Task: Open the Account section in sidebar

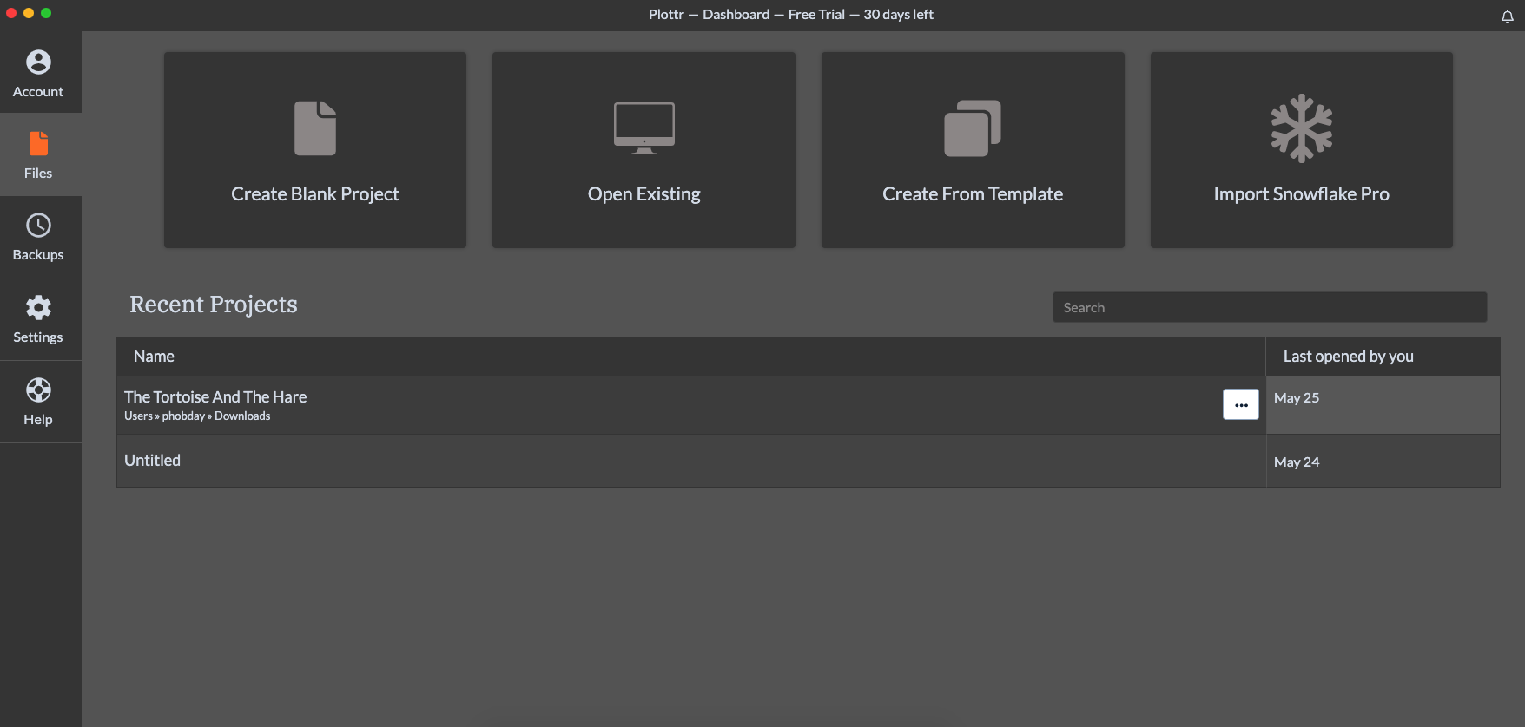Action: coord(38,73)
